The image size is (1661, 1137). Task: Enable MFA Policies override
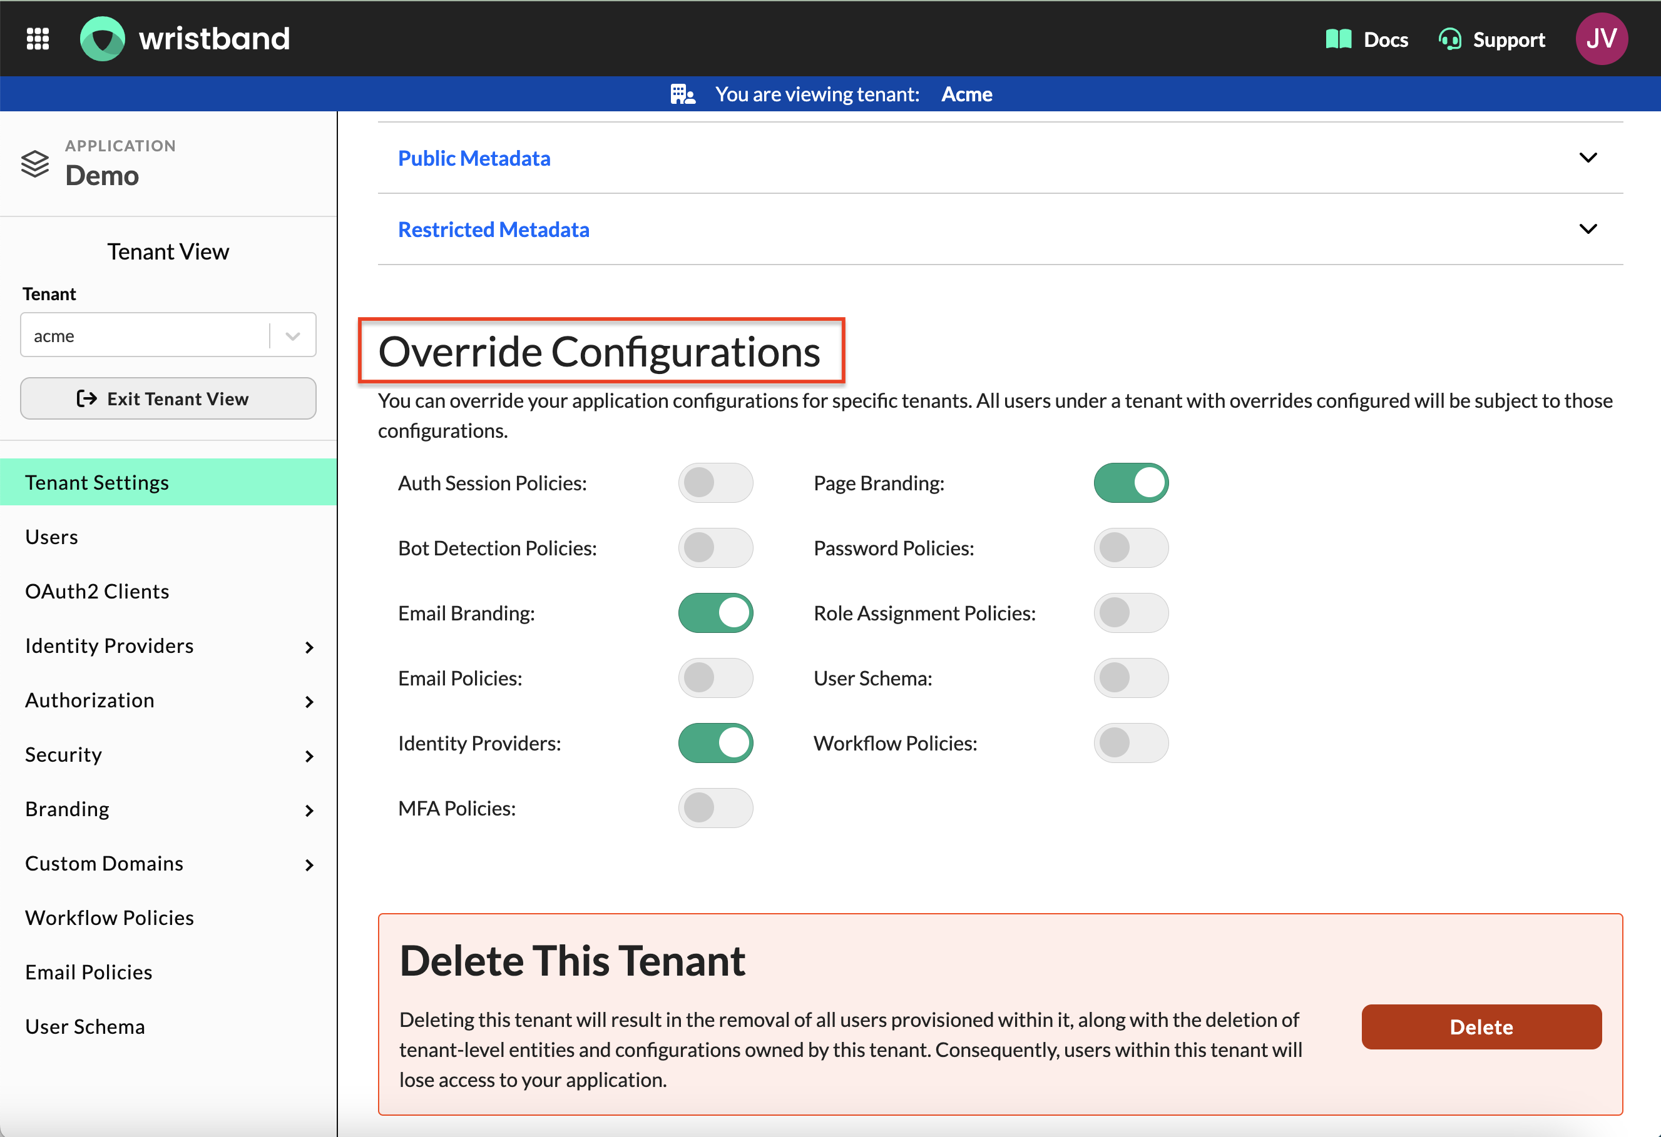(x=715, y=808)
